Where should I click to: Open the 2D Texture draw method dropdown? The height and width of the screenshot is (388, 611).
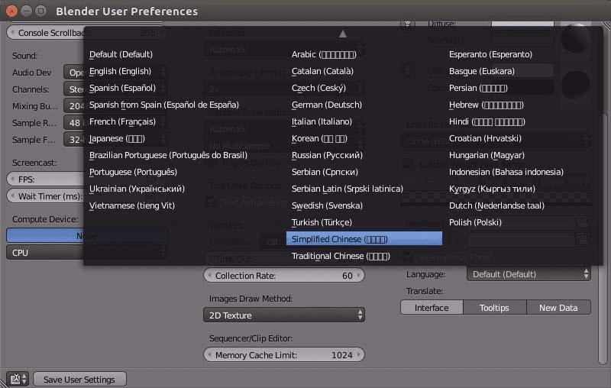(283, 315)
